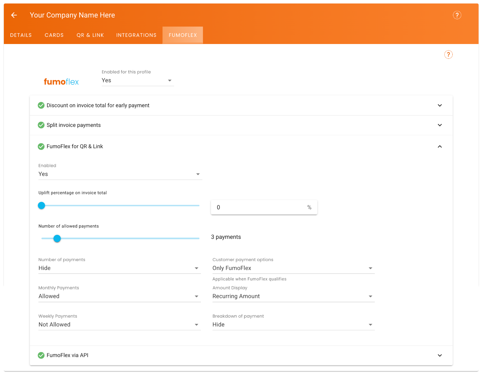This screenshot has width=484, height=376.
Task: Click the number of allowed payments slider handle
Action: pyautogui.click(x=57, y=238)
